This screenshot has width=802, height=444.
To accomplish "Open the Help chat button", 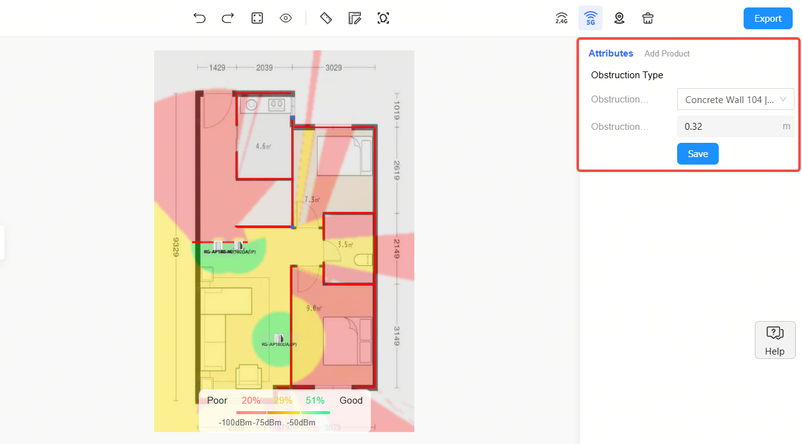I will [x=775, y=340].
